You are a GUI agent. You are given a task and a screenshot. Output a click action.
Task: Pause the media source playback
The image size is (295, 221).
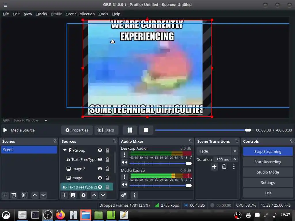pos(130,130)
